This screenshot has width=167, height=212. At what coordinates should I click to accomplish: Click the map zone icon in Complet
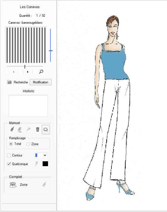(x=13, y=185)
